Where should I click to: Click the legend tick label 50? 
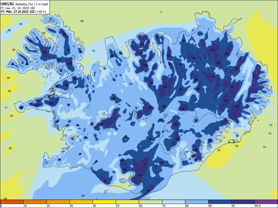118,206
